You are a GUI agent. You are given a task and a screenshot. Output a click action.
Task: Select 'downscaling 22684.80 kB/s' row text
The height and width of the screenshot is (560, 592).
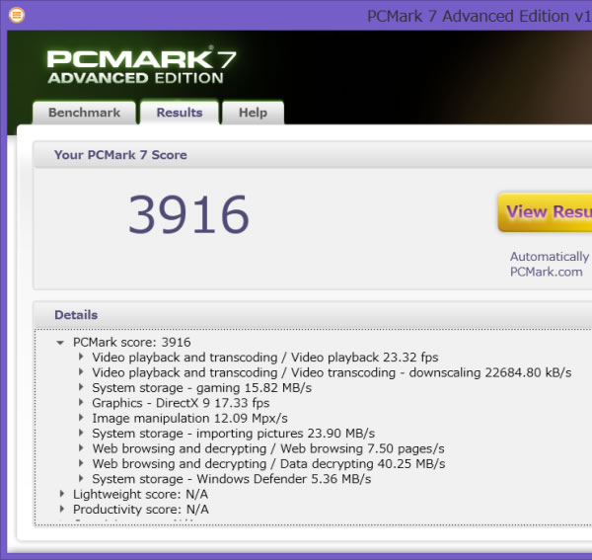click(x=332, y=373)
